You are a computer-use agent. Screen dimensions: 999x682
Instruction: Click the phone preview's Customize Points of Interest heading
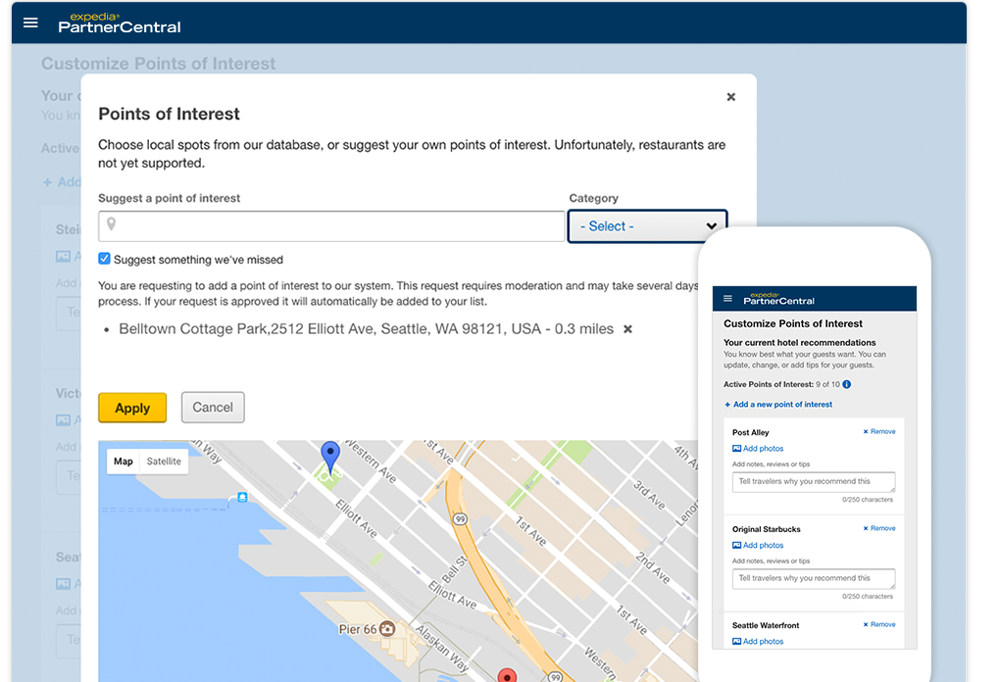(793, 323)
